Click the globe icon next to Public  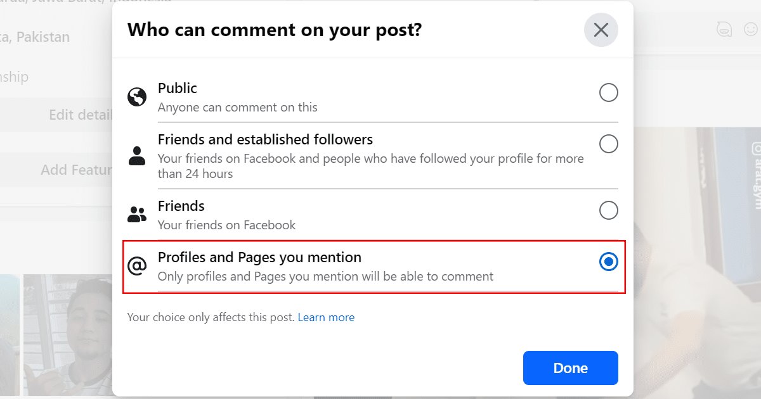coord(137,97)
